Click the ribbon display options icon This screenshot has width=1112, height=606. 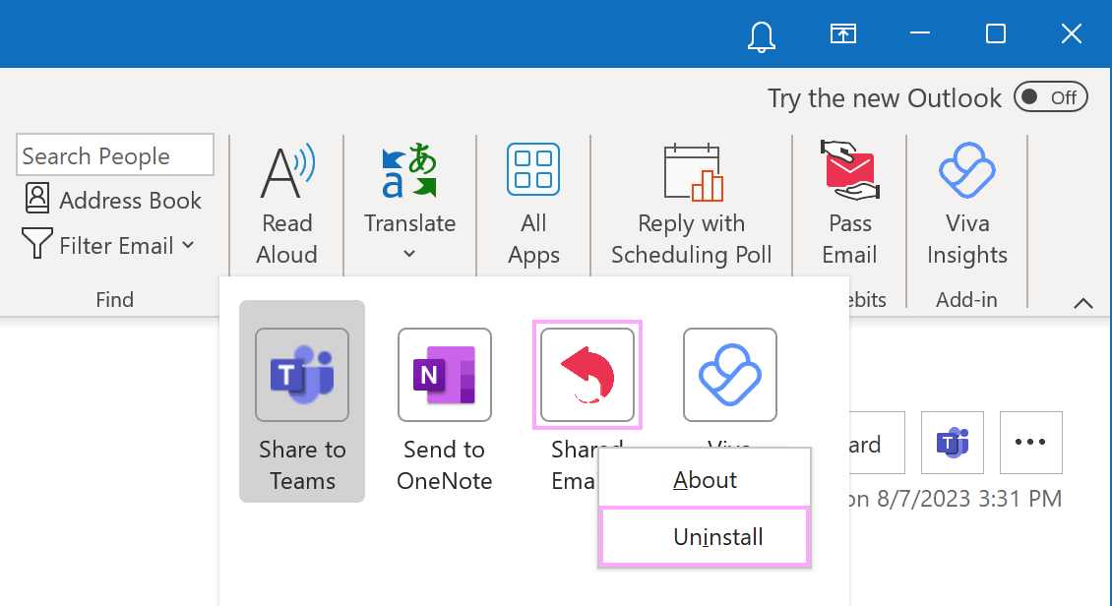click(843, 33)
